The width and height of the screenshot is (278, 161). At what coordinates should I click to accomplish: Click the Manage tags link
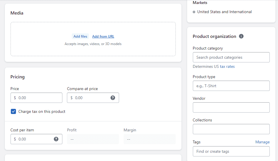[x=262, y=142]
